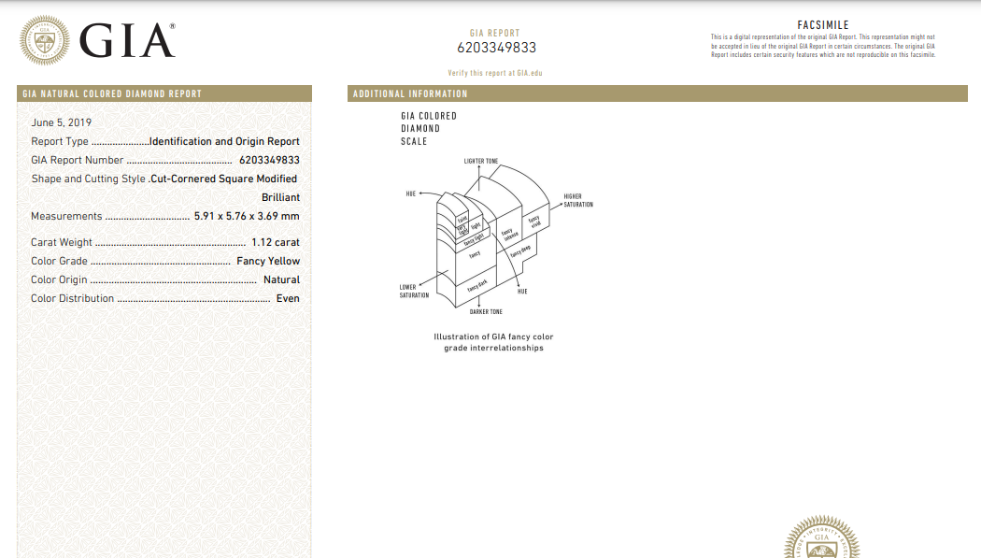The image size is (981, 558).
Task: Select the June 5, 2019 date
Action: (62, 122)
